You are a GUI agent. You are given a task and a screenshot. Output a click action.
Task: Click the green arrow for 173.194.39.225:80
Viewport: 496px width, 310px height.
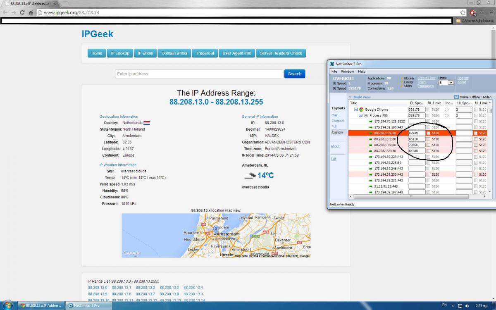pyautogui.click(x=371, y=163)
